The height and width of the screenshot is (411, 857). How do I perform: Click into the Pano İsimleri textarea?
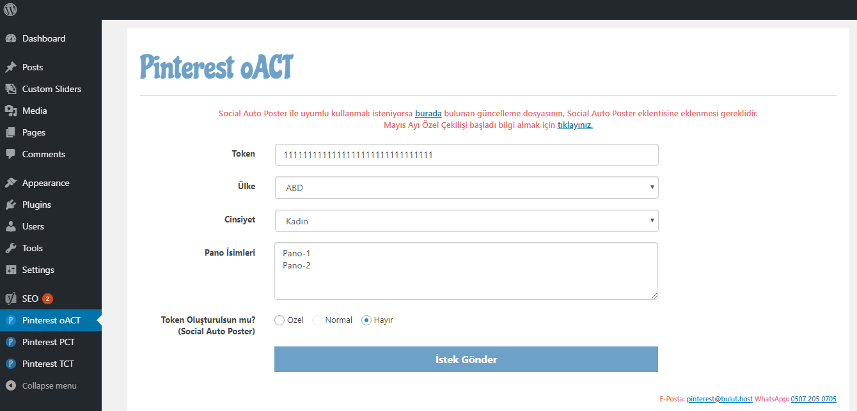tap(466, 271)
